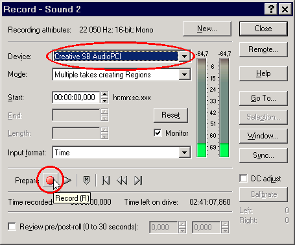Click the Go to Start transport icon
The height and width of the screenshot is (245, 295).
106,180
